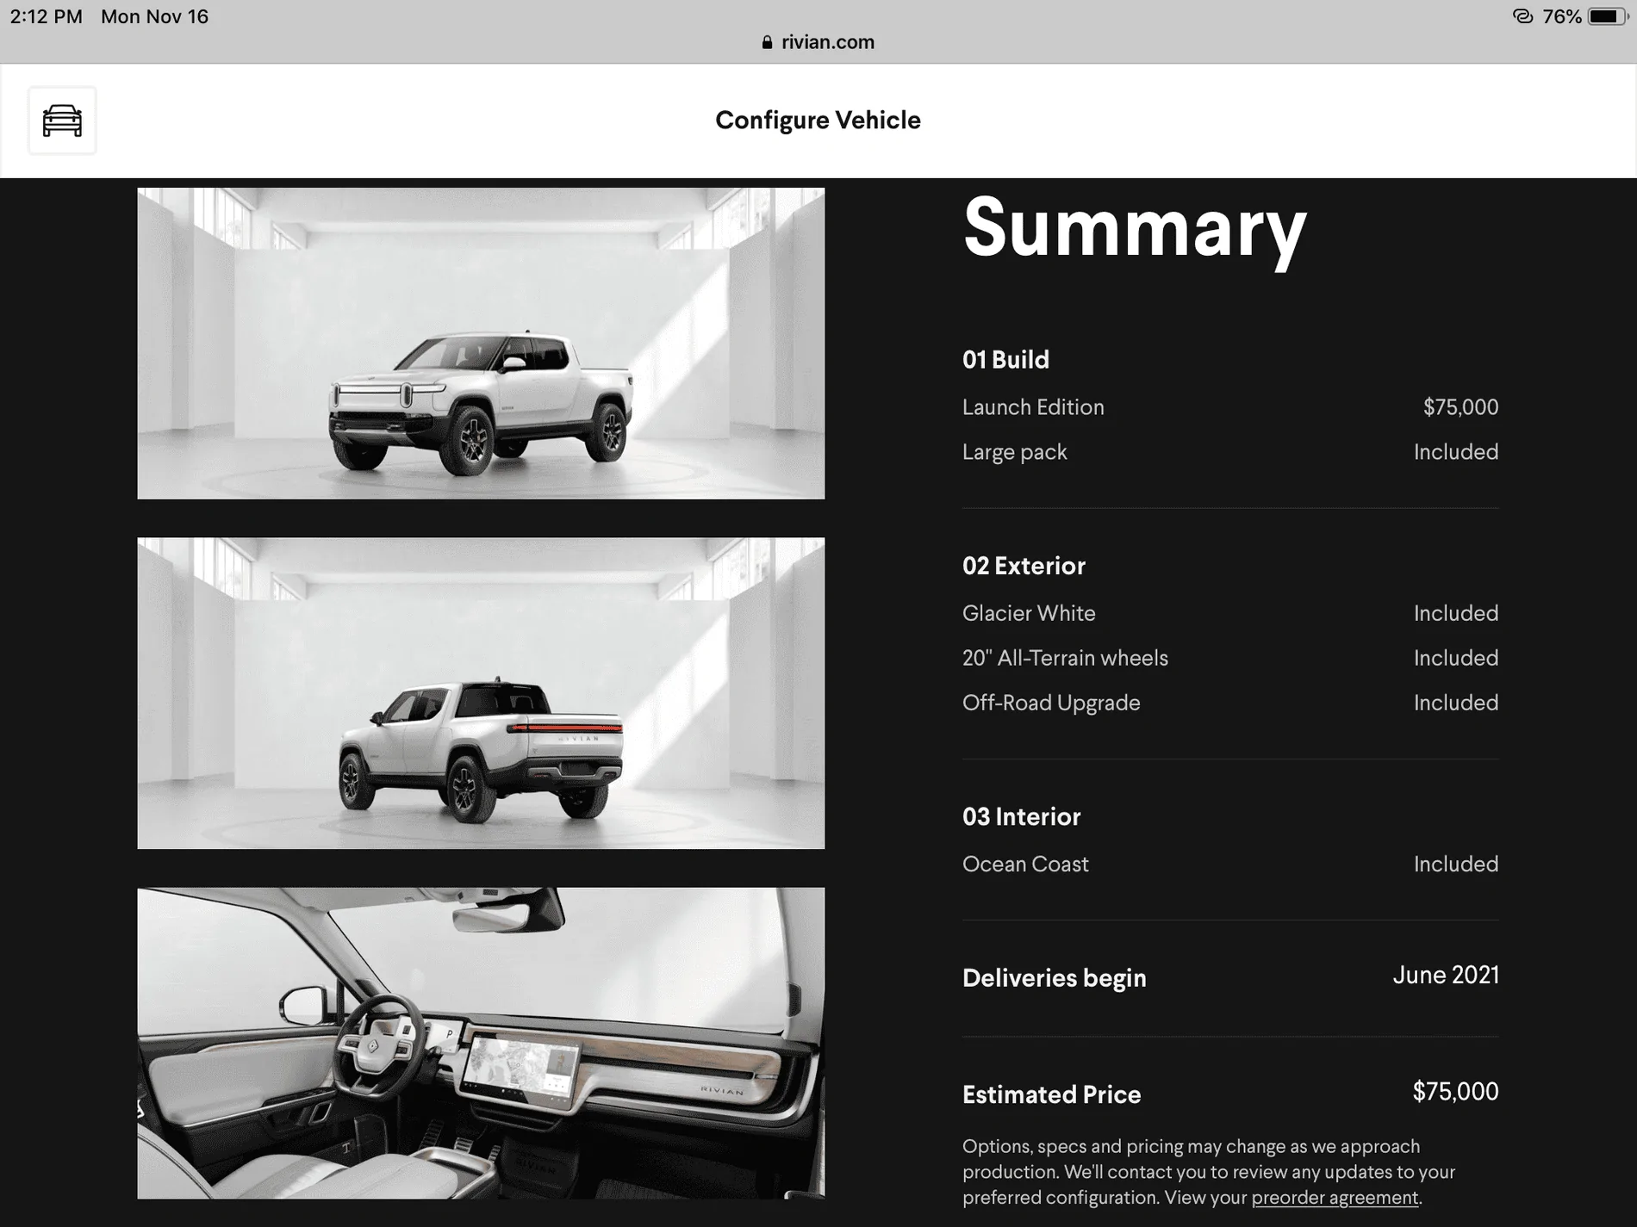Viewport: 1637px width, 1227px height.
Task: Tap the 2:12 PM clock in status bar
Action: pyautogui.click(x=46, y=16)
